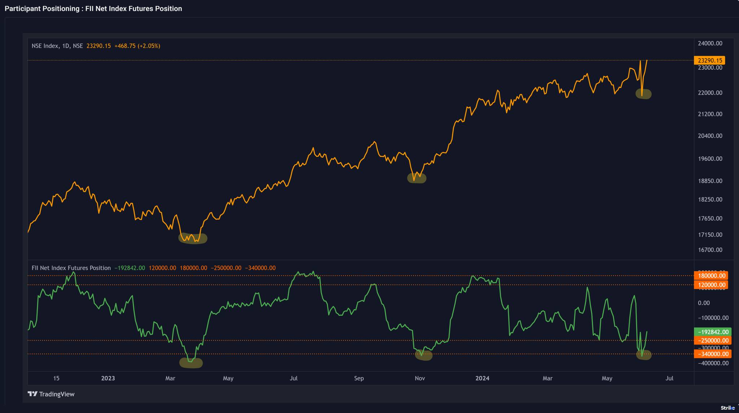Click the TradingView logo
Viewport: 739px width, 413px height.
(51, 394)
